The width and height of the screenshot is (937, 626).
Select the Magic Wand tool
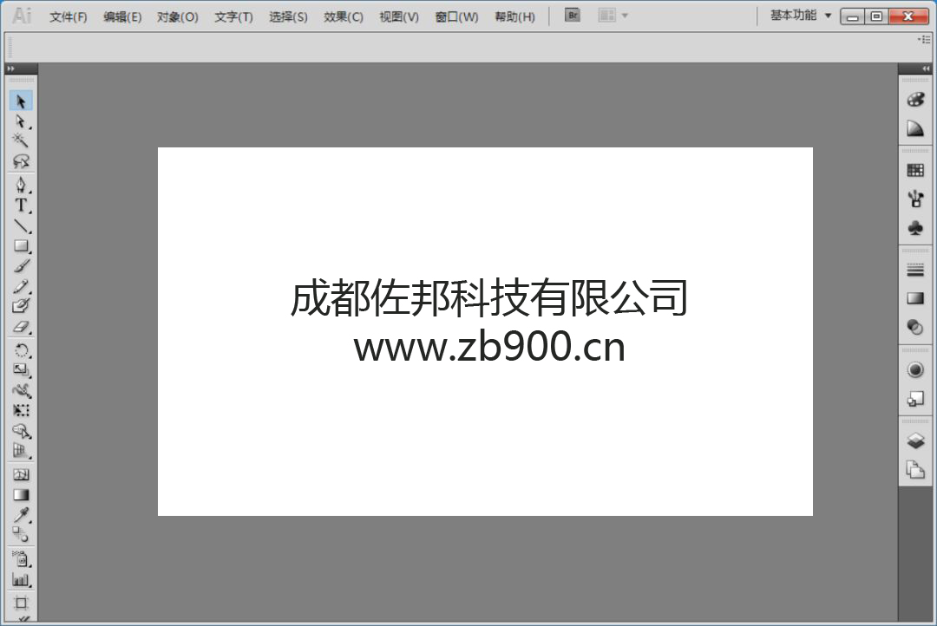point(21,140)
